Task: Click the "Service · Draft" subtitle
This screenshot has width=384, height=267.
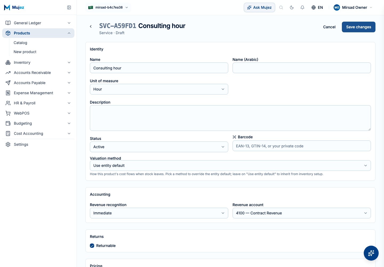Action: [x=112, y=33]
